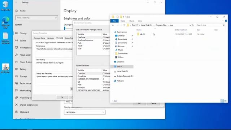Select TMP user variable row
Image resolution: width=231 pixels, height=130 pixels.
[x=93, y=49]
